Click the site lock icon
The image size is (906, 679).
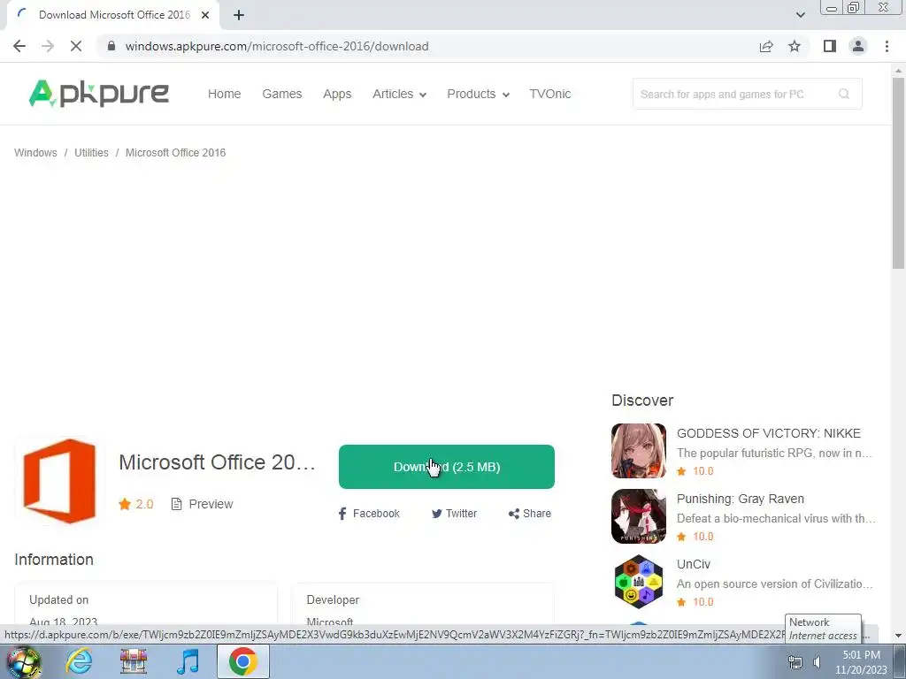click(x=111, y=46)
